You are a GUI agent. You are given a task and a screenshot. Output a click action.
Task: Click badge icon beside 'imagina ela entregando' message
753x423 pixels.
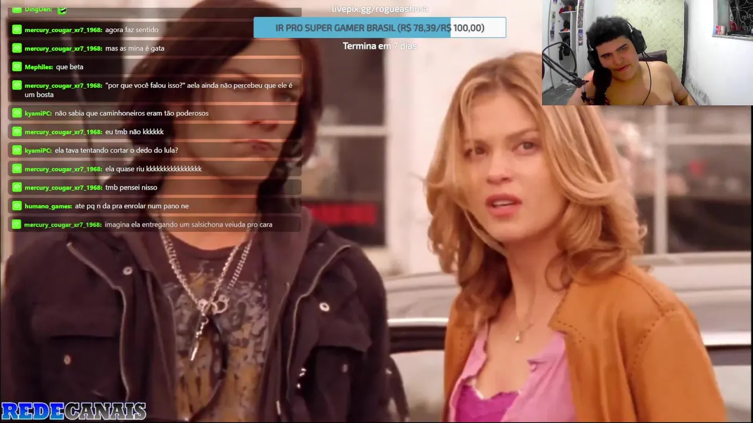(16, 224)
